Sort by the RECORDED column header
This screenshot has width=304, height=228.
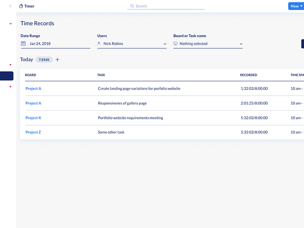(248, 75)
